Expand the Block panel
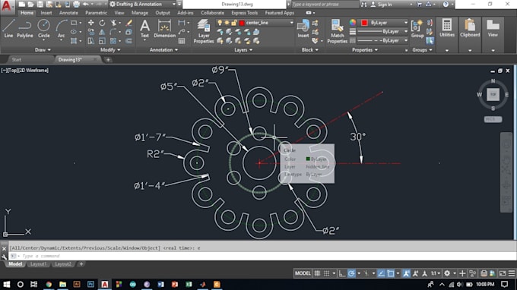The image size is (517, 290). point(310,50)
